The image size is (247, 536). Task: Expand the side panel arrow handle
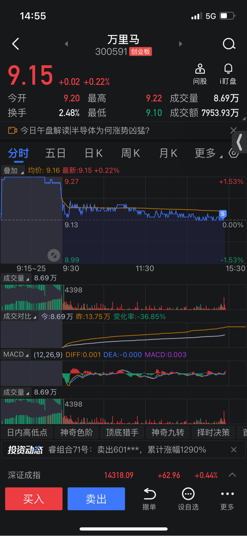pyautogui.click(x=239, y=142)
